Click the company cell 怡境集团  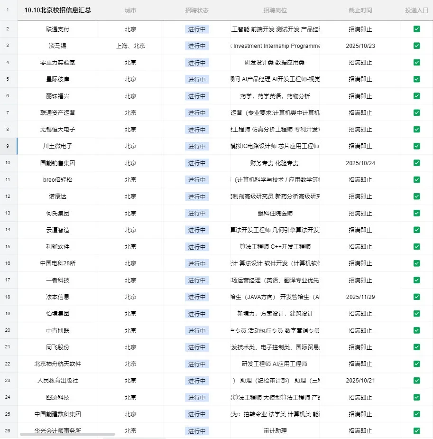coord(57,314)
